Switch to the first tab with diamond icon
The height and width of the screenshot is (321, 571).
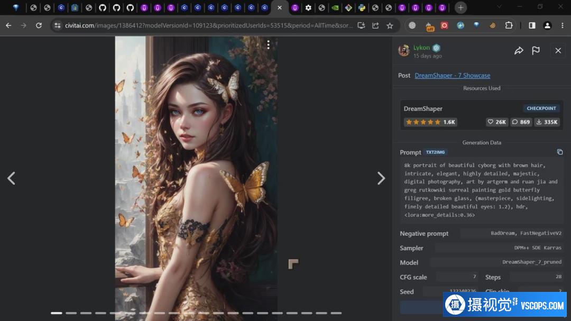coord(16,7)
